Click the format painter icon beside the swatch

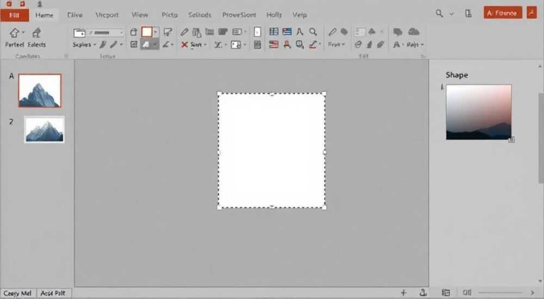(x=168, y=32)
